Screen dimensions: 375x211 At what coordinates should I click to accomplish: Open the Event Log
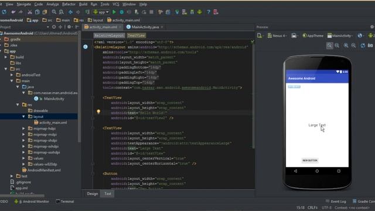(x=336, y=202)
